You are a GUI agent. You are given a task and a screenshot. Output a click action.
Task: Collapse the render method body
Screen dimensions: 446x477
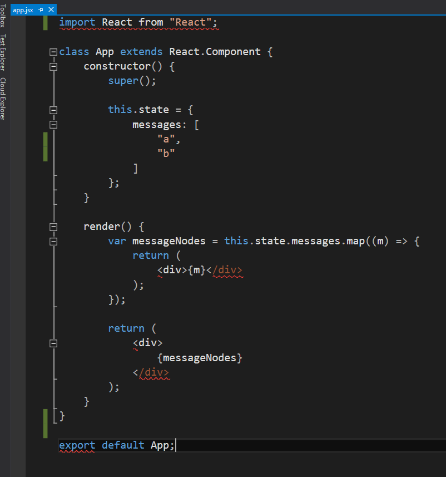pos(53,227)
